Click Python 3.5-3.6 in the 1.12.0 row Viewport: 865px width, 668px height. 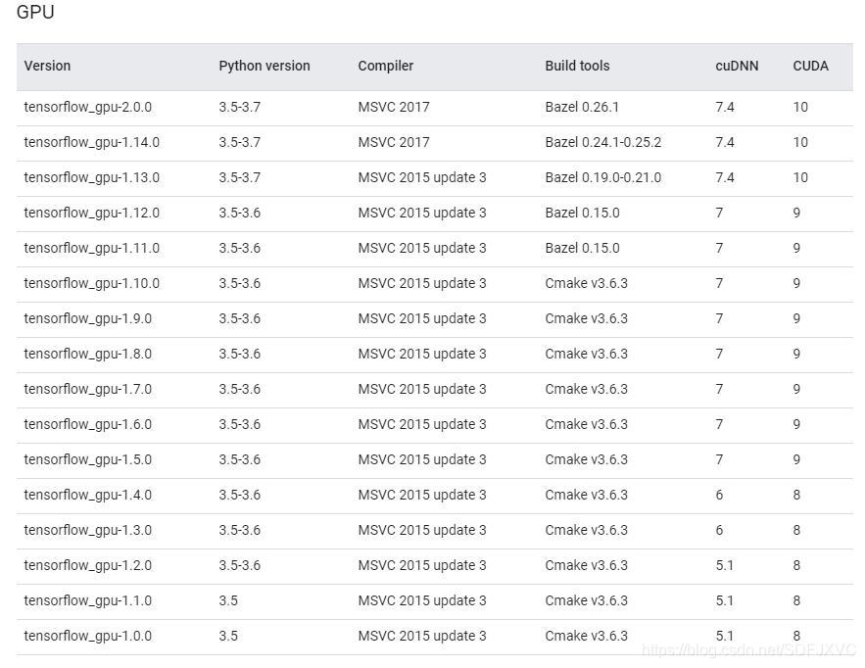(x=239, y=213)
